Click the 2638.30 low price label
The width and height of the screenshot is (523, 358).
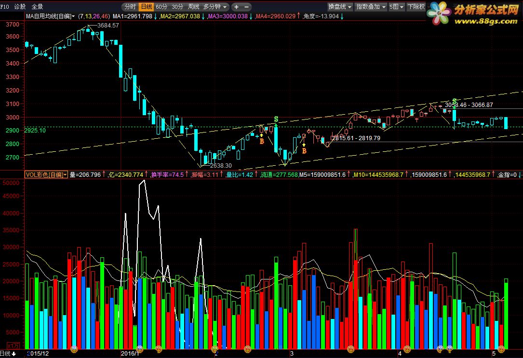pyautogui.click(x=221, y=165)
